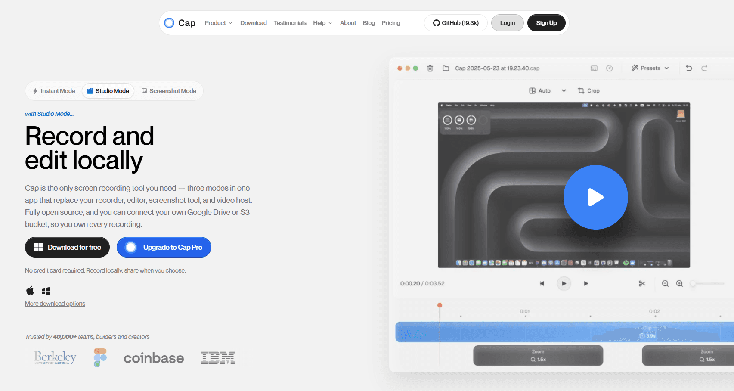Screen dimensions: 734x391
Task: Open More download options link
Action: click(x=55, y=304)
